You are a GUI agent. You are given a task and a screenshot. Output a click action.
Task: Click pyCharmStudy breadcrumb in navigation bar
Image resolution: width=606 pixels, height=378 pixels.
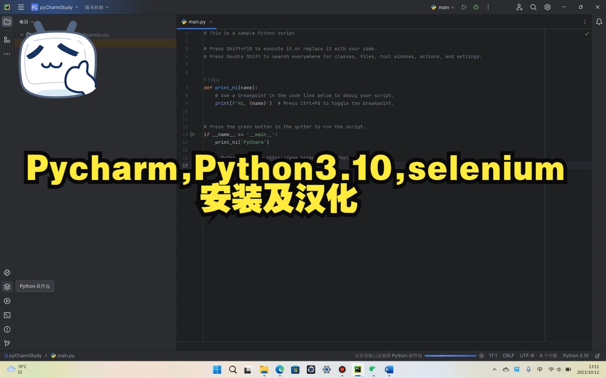click(23, 356)
